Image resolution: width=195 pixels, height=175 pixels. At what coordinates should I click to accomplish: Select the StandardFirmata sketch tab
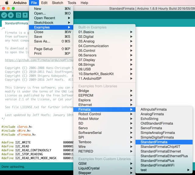click(x=15, y=23)
